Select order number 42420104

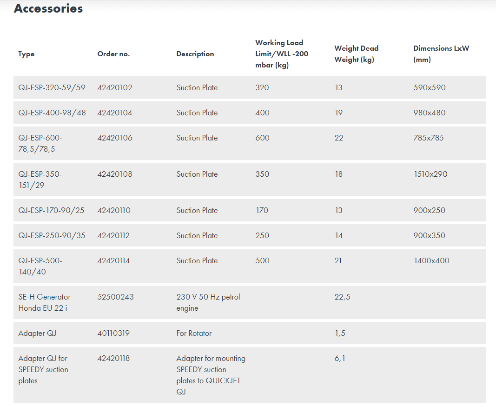(x=115, y=113)
